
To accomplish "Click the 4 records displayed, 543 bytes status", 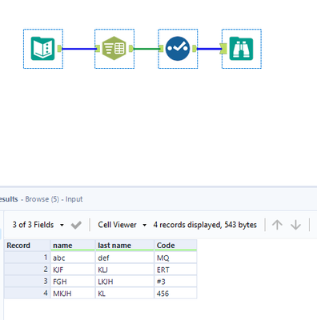I will point(205,225).
